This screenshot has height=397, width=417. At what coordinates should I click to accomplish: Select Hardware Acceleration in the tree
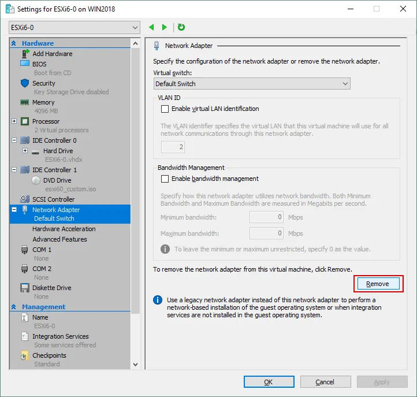tap(64, 229)
